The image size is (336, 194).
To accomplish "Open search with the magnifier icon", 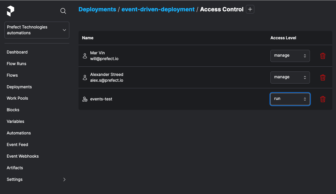I will point(63,11).
